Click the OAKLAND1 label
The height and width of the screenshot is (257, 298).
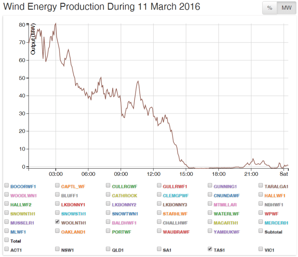point(73,232)
